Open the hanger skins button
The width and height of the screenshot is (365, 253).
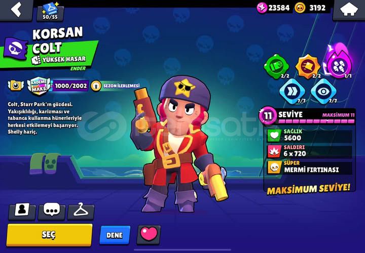[81, 211]
